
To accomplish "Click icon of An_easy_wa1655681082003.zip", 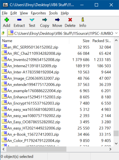I will click(4, 109).
